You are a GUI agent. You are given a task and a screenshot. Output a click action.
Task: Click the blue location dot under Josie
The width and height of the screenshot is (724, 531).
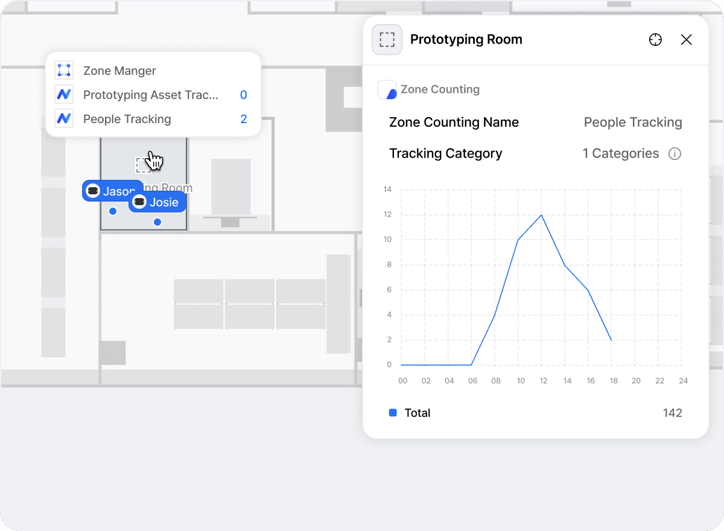pyautogui.click(x=157, y=222)
